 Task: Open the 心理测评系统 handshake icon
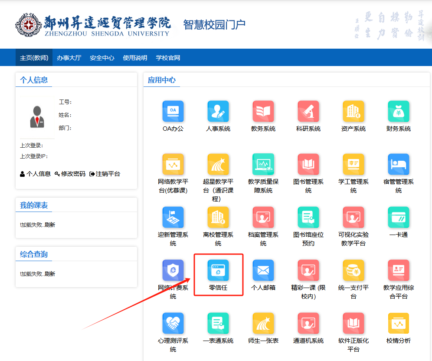tap(173, 323)
